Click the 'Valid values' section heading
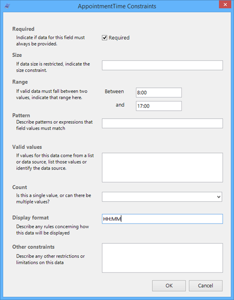The width and height of the screenshot is (234, 300). (27, 147)
